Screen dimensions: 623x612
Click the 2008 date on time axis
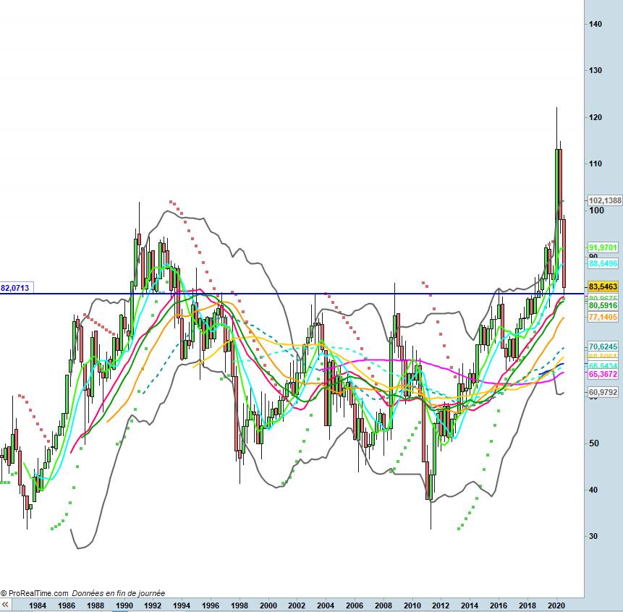(x=383, y=605)
